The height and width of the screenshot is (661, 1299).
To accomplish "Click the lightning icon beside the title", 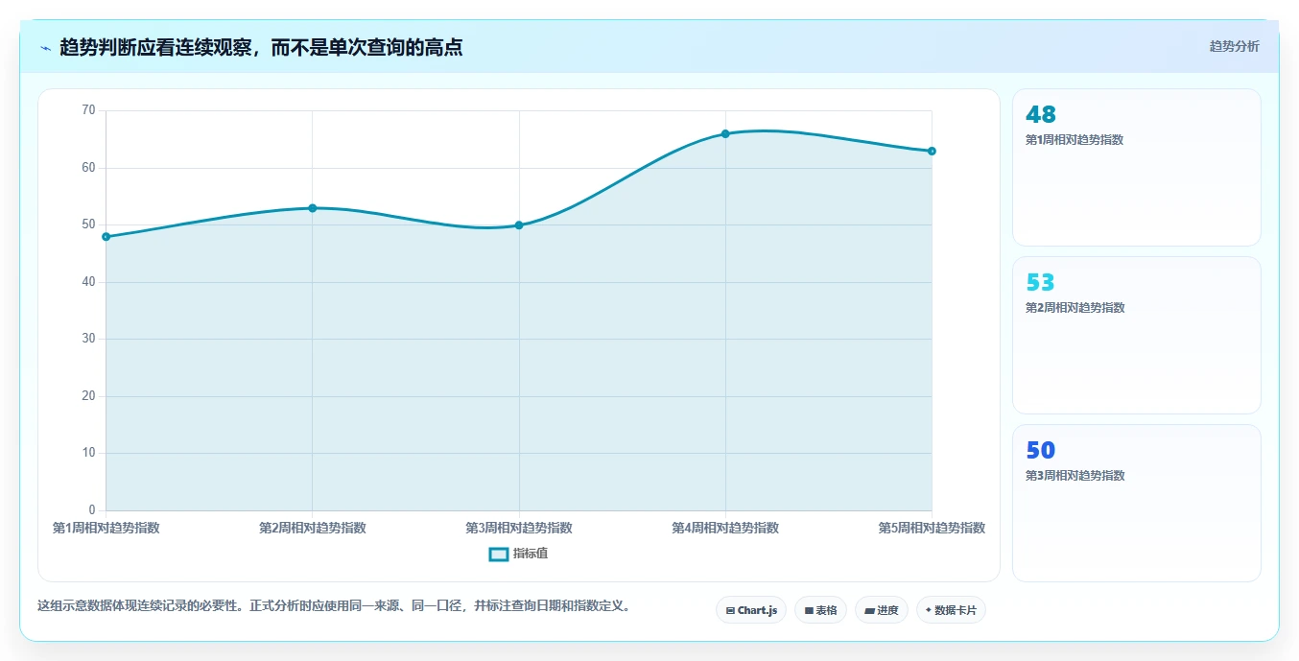I will click(x=45, y=48).
